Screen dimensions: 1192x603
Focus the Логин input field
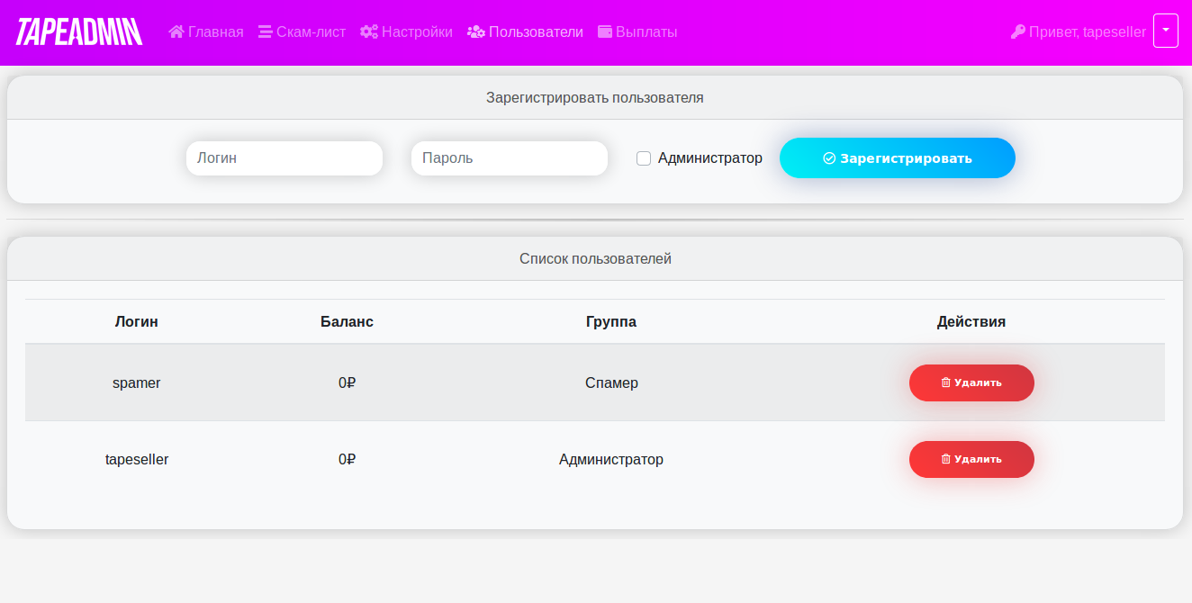coord(284,158)
